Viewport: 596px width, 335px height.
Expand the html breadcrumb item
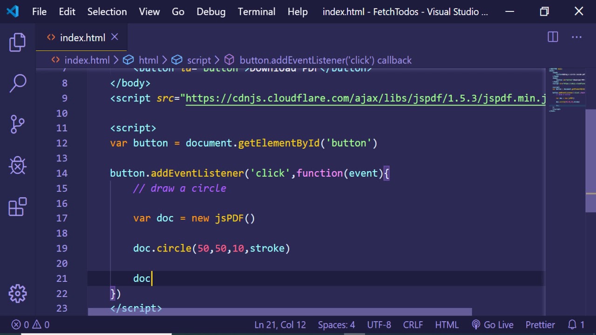click(x=149, y=60)
